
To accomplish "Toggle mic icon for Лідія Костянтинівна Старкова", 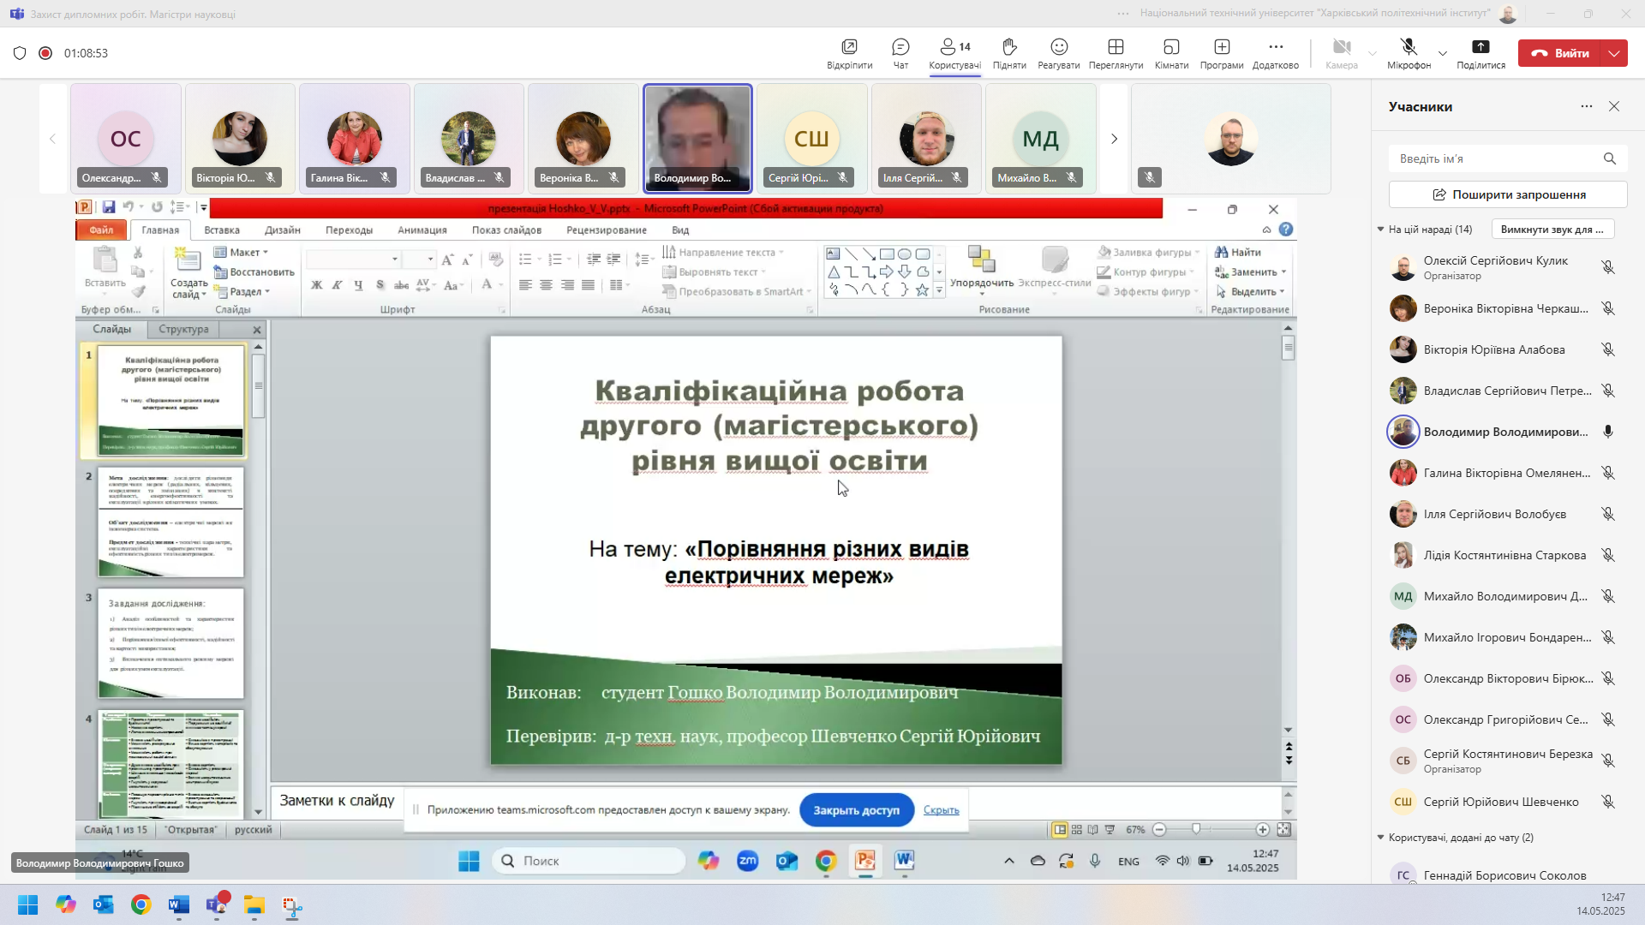I will [1608, 555].
